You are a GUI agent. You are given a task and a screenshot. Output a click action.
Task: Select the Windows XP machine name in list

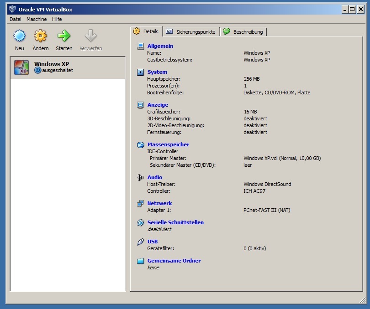[52, 64]
